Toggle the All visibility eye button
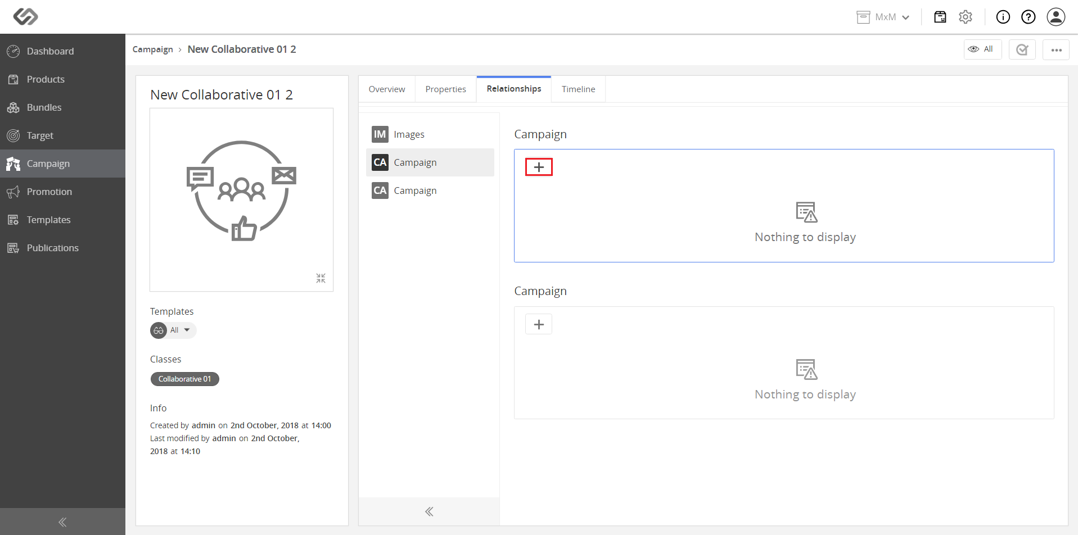The height and width of the screenshot is (535, 1078). coord(982,49)
